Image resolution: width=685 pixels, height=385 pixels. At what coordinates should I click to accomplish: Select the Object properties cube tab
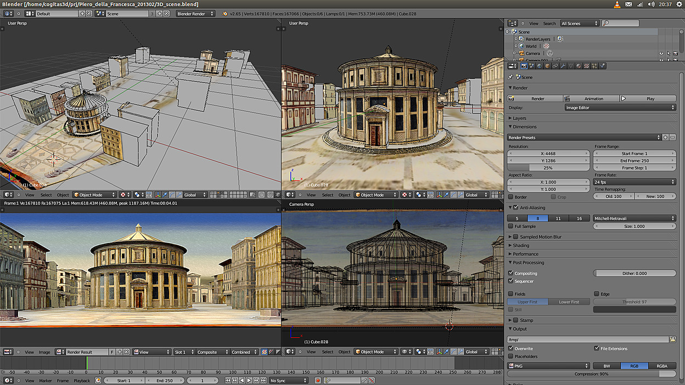tap(547, 66)
